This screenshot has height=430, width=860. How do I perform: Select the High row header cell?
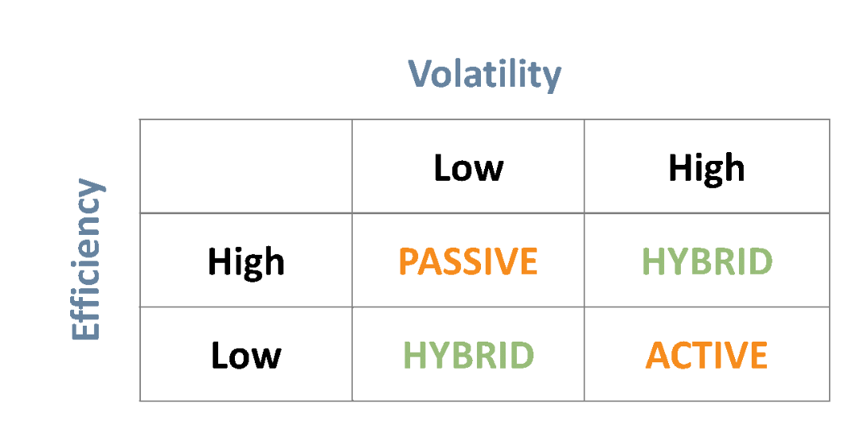[245, 261]
